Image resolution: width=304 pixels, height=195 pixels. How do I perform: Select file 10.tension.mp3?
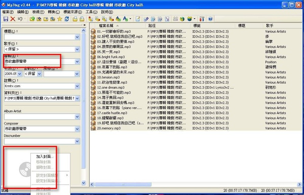(108, 77)
